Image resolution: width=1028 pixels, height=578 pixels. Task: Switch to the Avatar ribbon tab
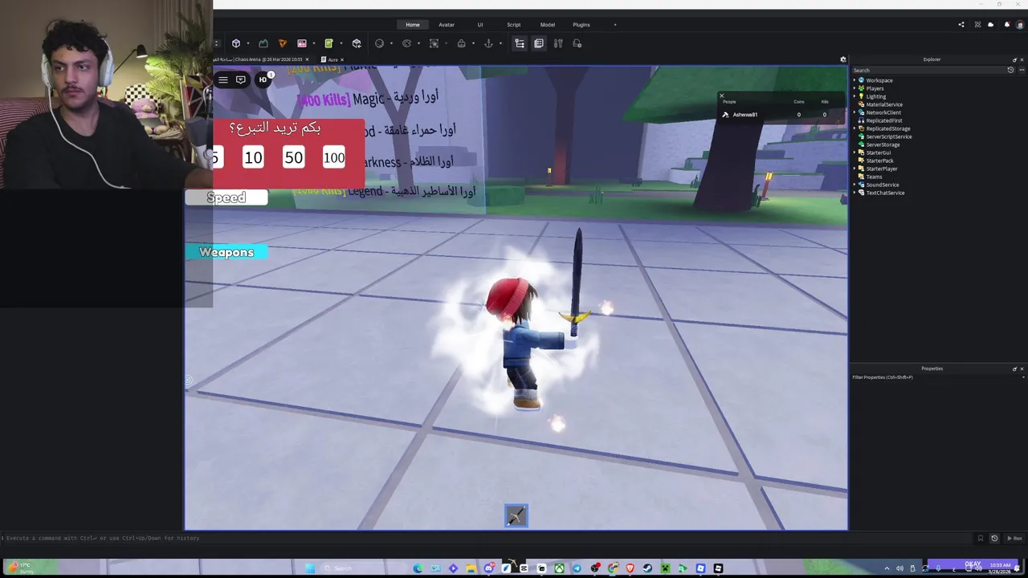[x=447, y=25]
